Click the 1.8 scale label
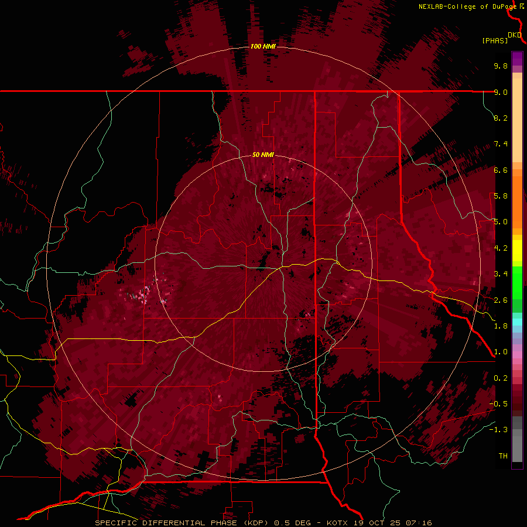This screenshot has height=527, width=527. tap(501, 326)
